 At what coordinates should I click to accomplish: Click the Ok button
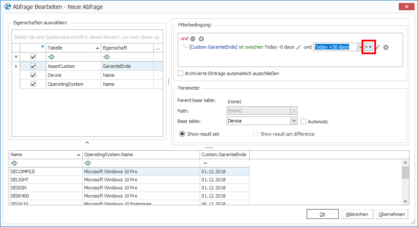pos(322,214)
